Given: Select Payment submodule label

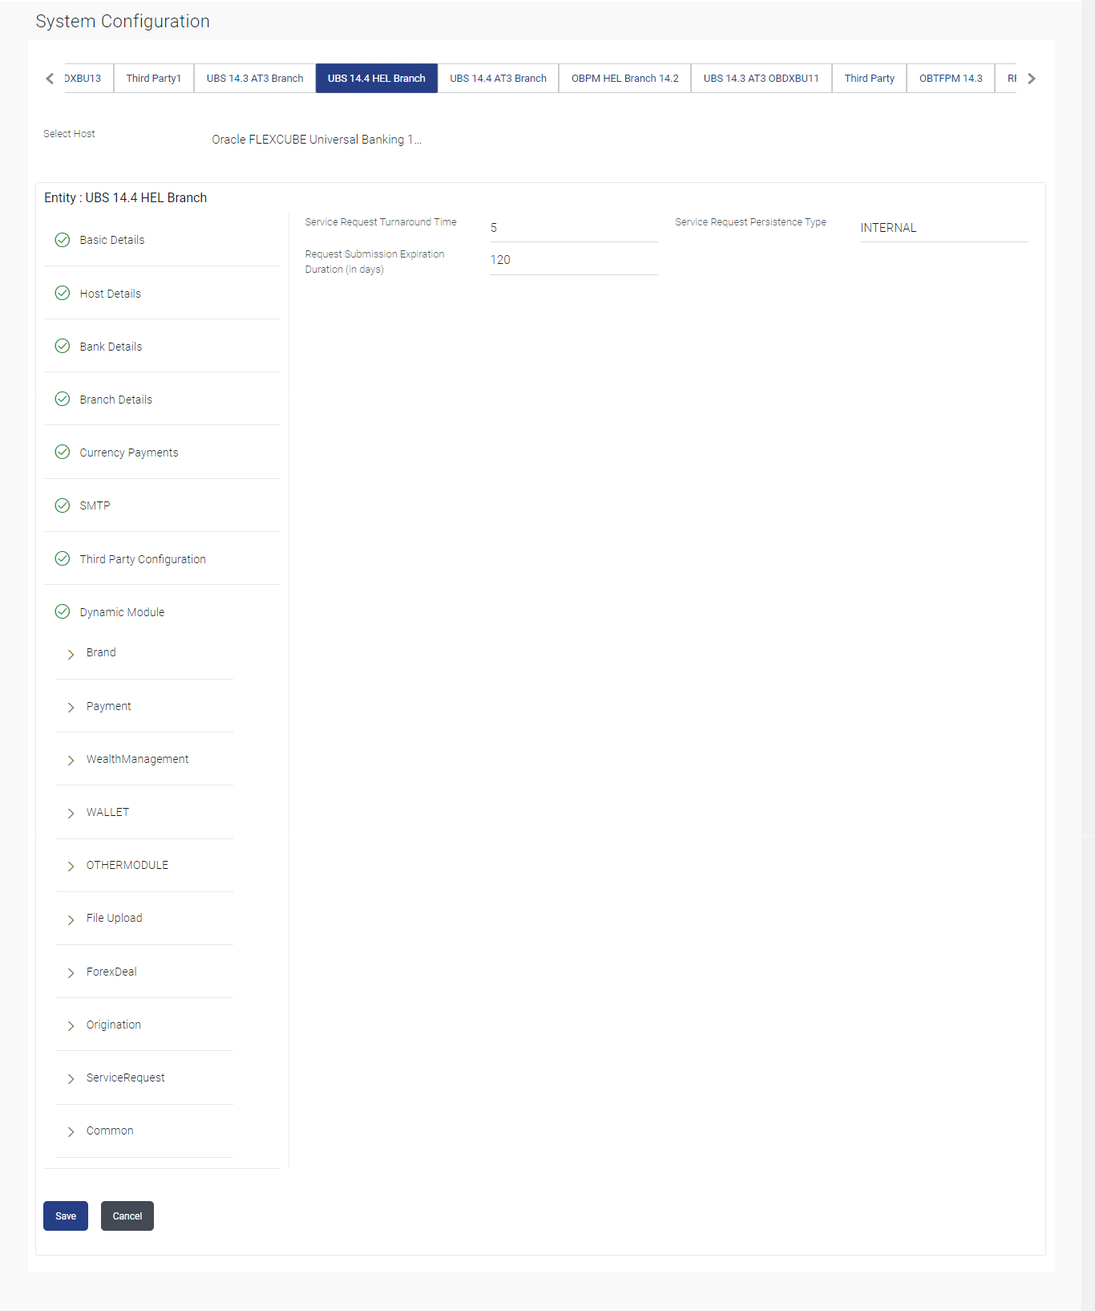Looking at the screenshot, I should (x=108, y=706).
